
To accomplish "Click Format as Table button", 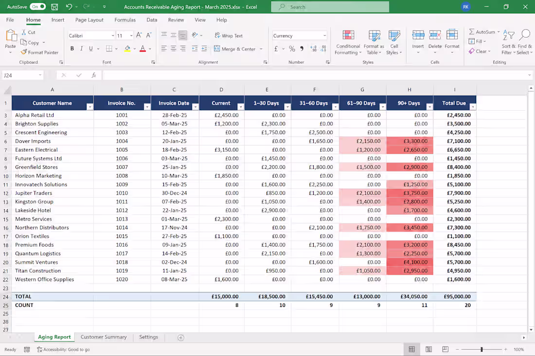I will pos(374,42).
